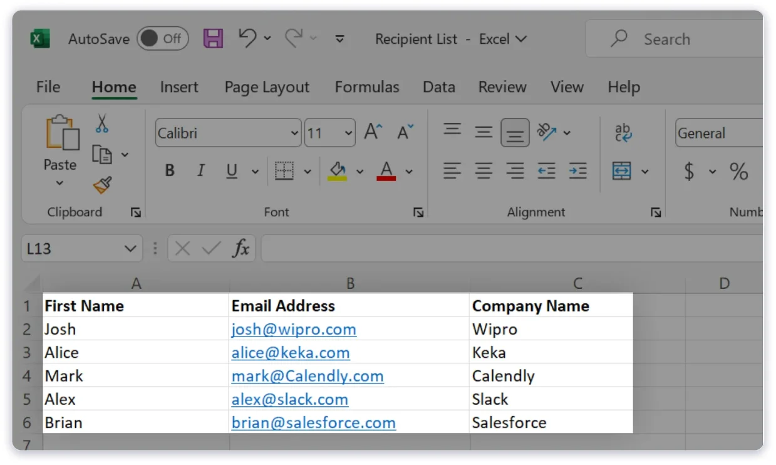
Task: Click the Top Align icon
Action: coord(452,130)
